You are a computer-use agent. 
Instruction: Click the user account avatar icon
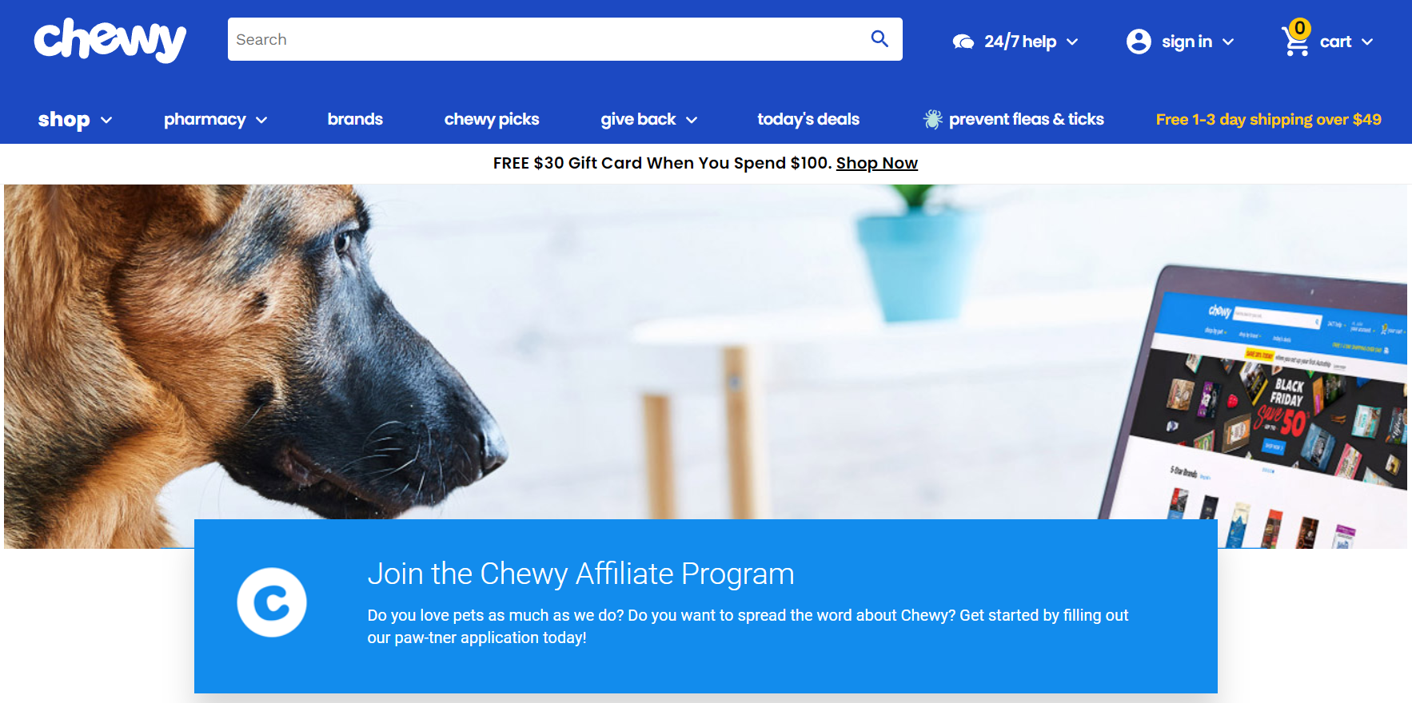point(1139,42)
